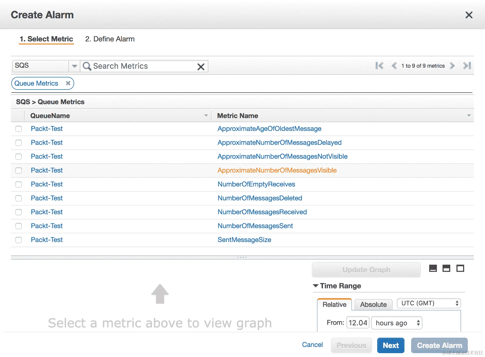Viewport: 485px width, 357px height.
Task: Jump to last page of metrics
Action: 467,66
